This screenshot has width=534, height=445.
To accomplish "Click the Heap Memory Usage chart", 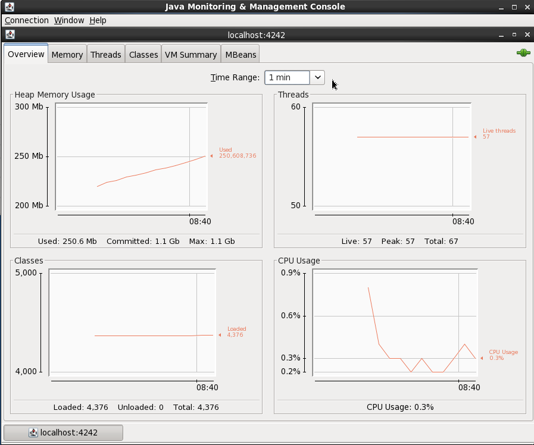I will (x=131, y=156).
